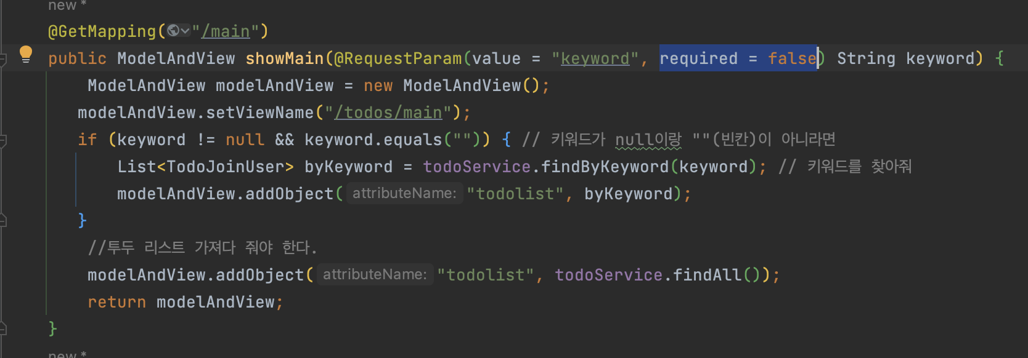Click the findByKeyword method call
1028x358 pixels.
point(605,167)
